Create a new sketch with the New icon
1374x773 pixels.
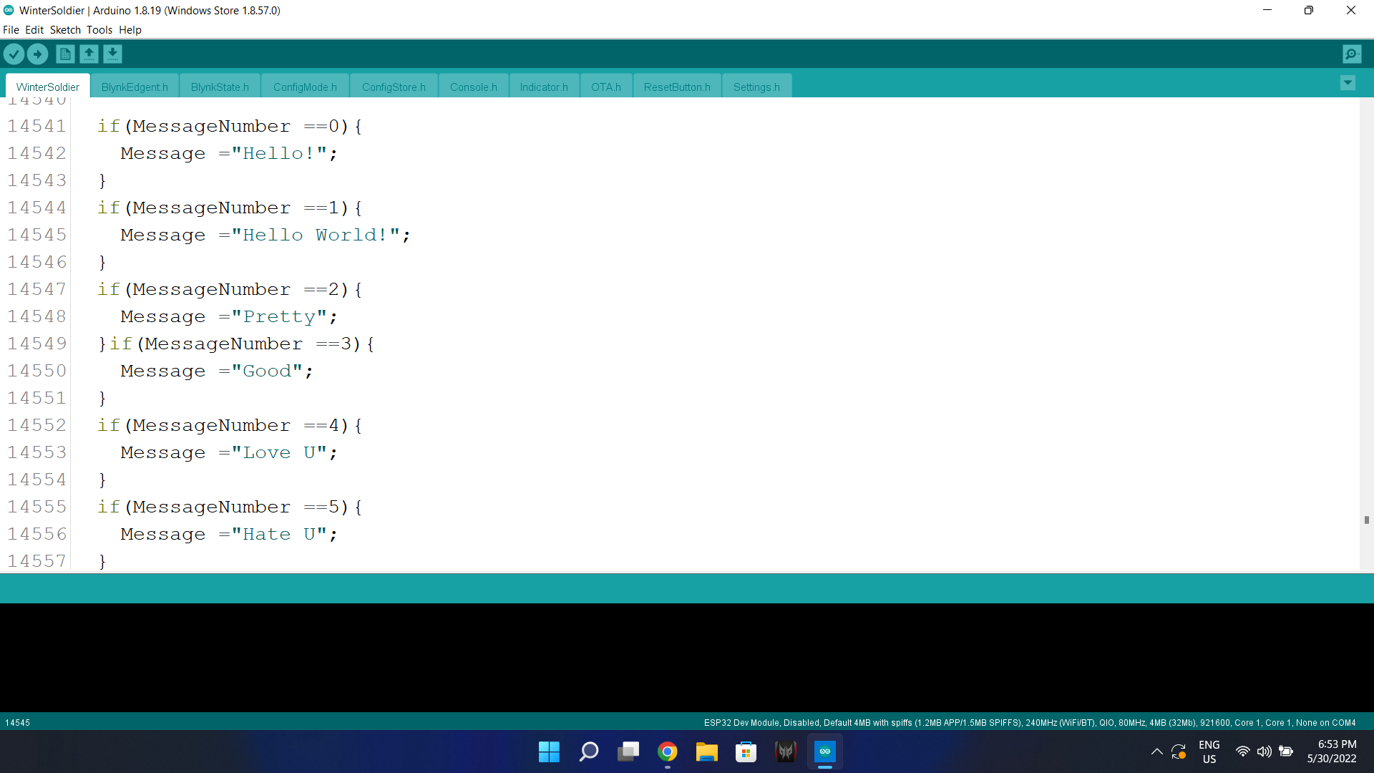tap(64, 54)
